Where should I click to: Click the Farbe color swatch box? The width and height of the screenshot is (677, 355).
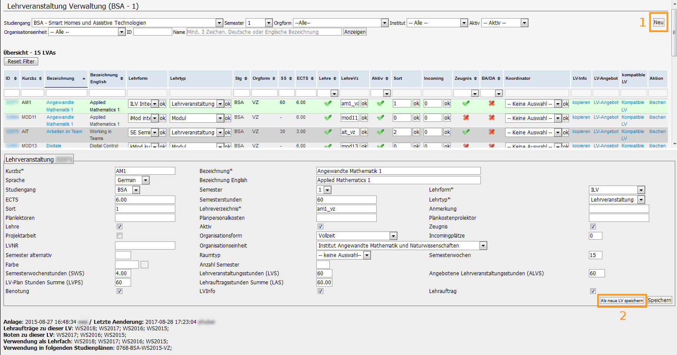pos(145,265)
